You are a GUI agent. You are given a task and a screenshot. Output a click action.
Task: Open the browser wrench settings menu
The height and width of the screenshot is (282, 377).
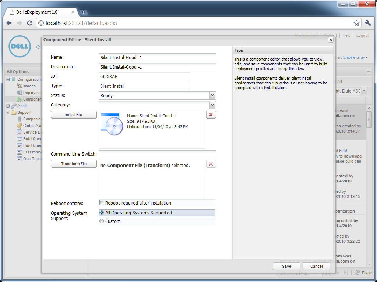click(368, 23)
